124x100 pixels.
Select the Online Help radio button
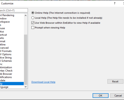click(33, 13)
